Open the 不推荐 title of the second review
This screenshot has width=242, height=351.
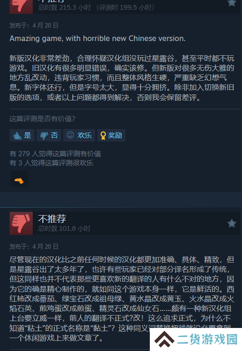(x=52, y=219)
